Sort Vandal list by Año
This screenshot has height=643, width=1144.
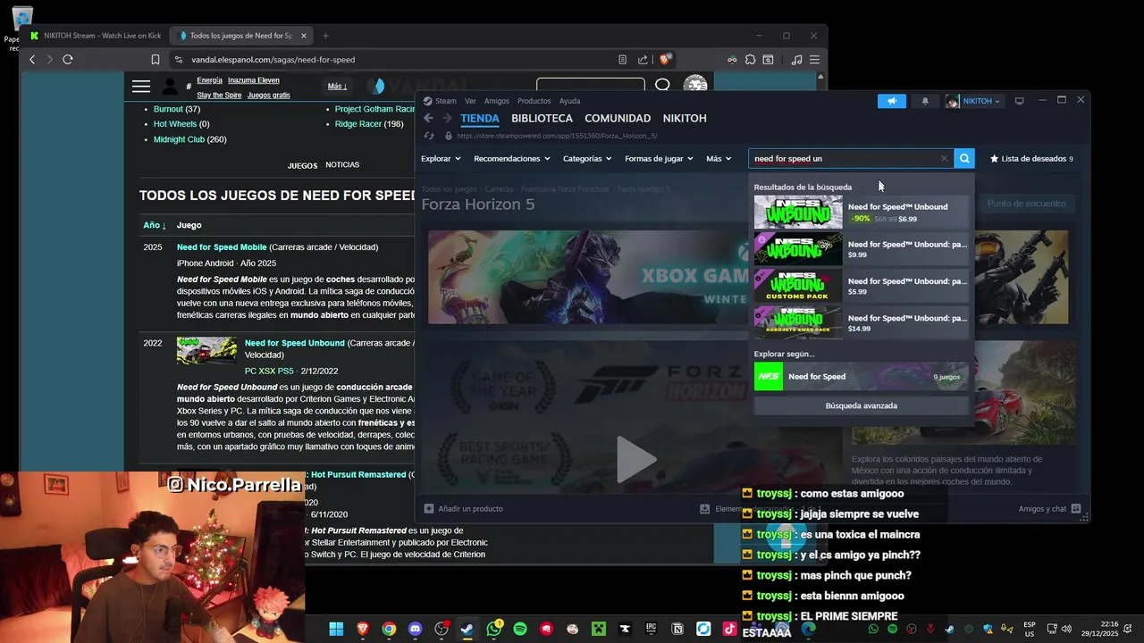coord(155,225)
